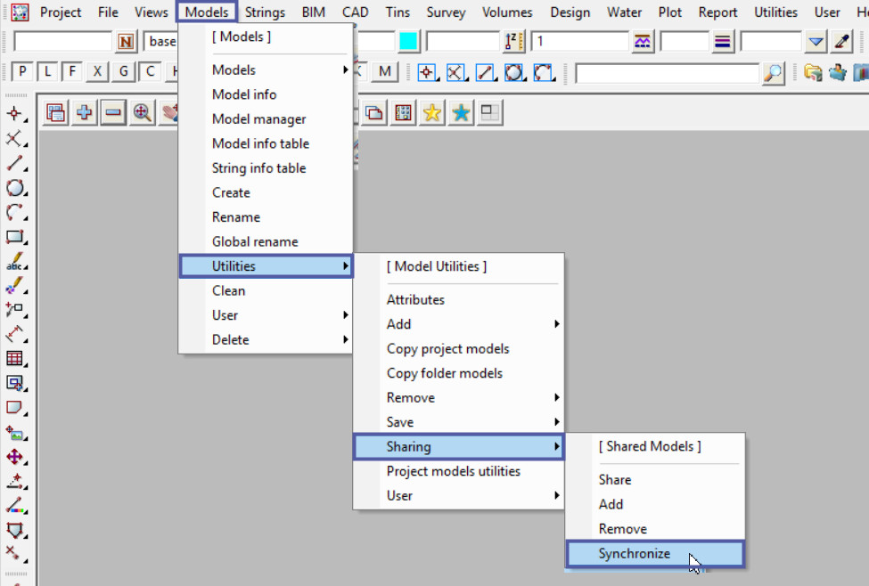Select the line string tool in left toolbar
This screenshot has height=586, width=869.
(x=15, y=163)
